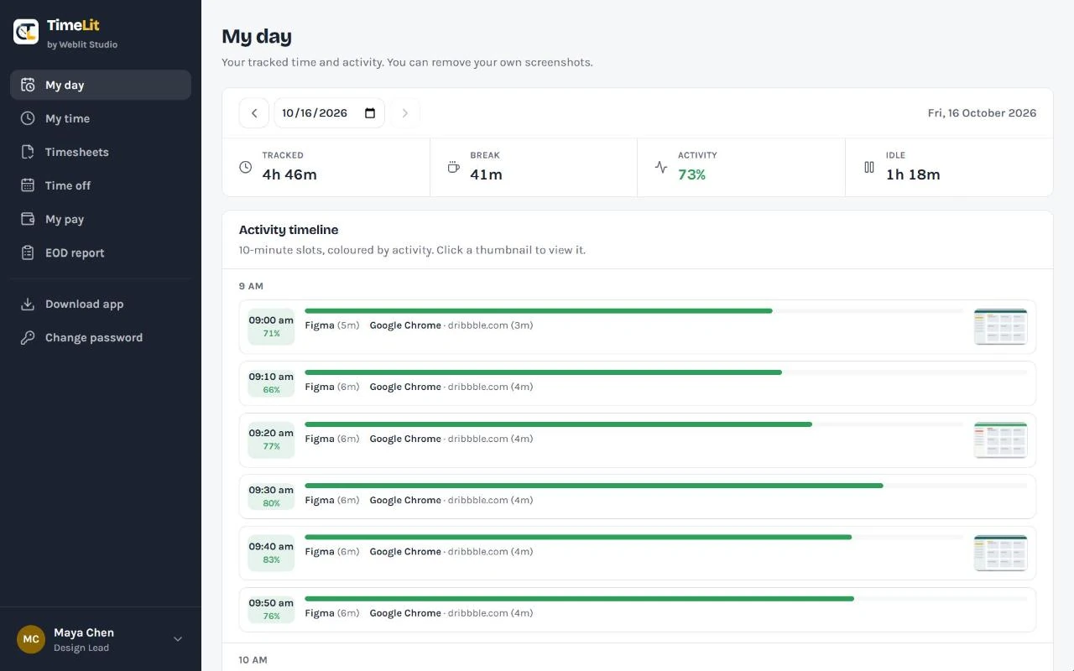
Task: Click the My pay wallet icon
Action: [28, 219]
